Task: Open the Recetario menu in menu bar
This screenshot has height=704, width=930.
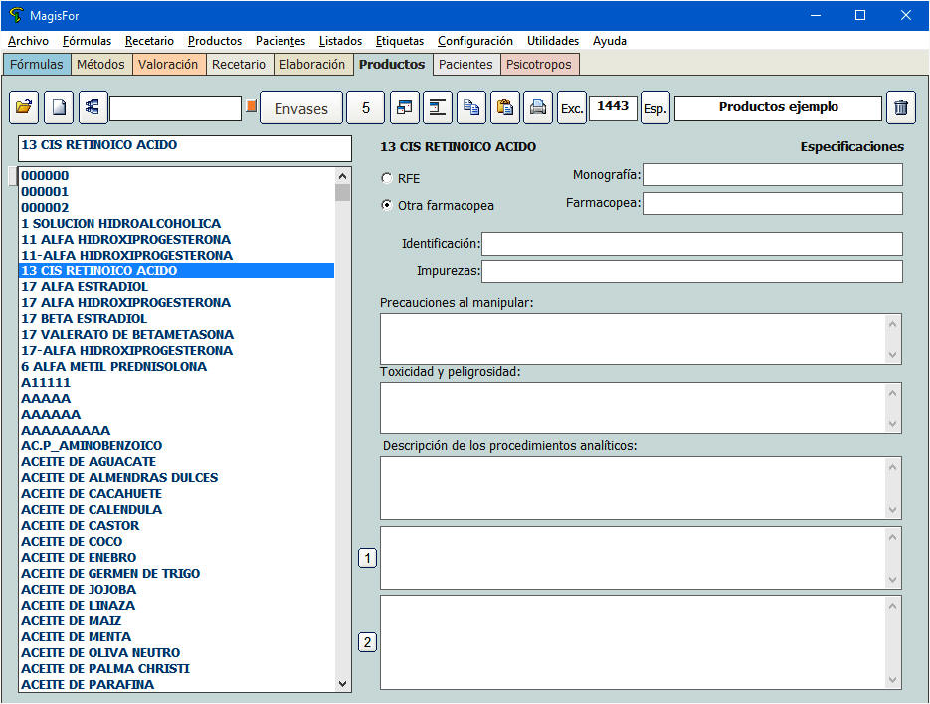Action: [149, 41]
